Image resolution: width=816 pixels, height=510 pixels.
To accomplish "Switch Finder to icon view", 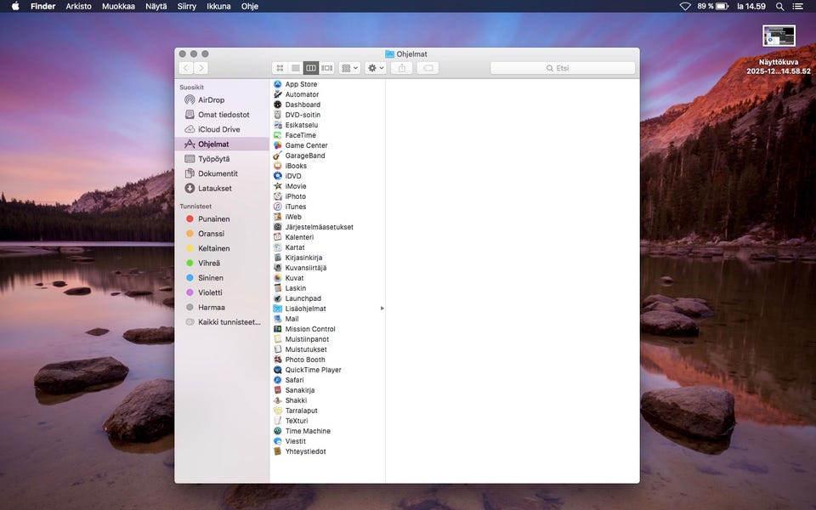I will coord(280,68).
